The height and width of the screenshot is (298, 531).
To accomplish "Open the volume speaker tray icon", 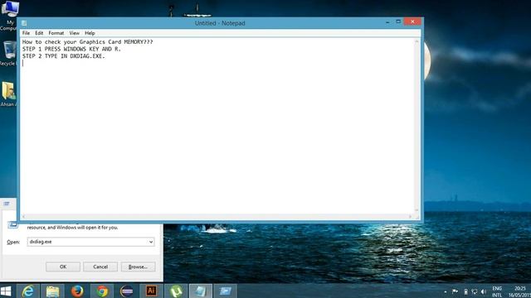I will pos(483,291).
